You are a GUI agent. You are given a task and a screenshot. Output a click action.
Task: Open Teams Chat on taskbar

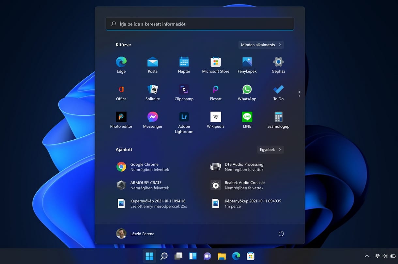207,256
